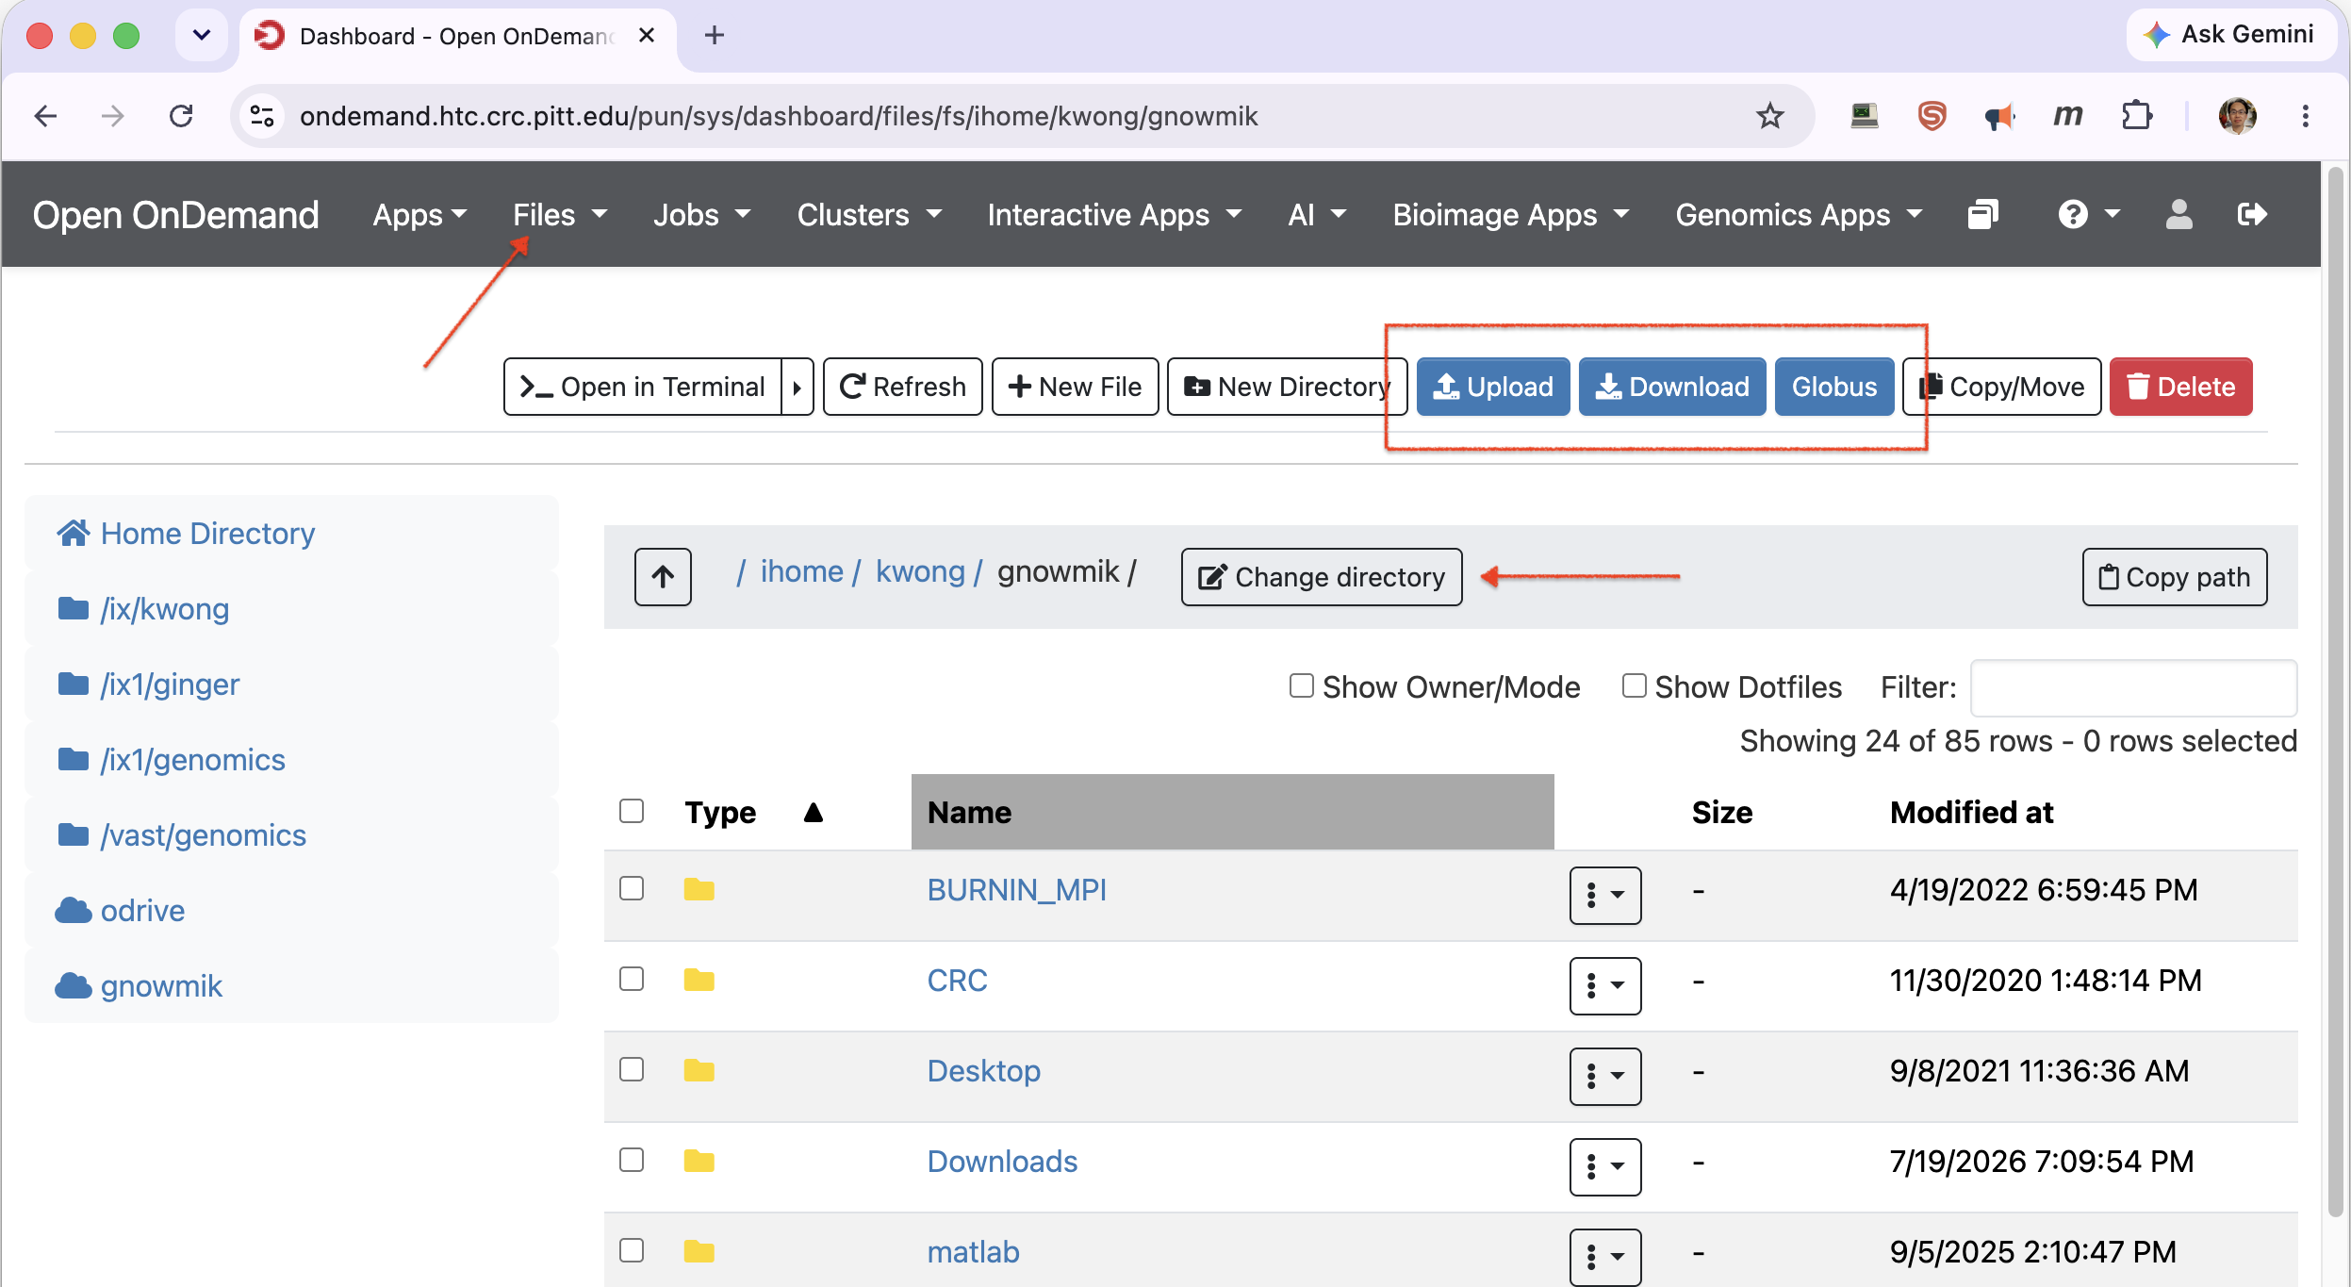Click the Upload button
This screenshot has height=1287, width=2351.
(1493, 387)
